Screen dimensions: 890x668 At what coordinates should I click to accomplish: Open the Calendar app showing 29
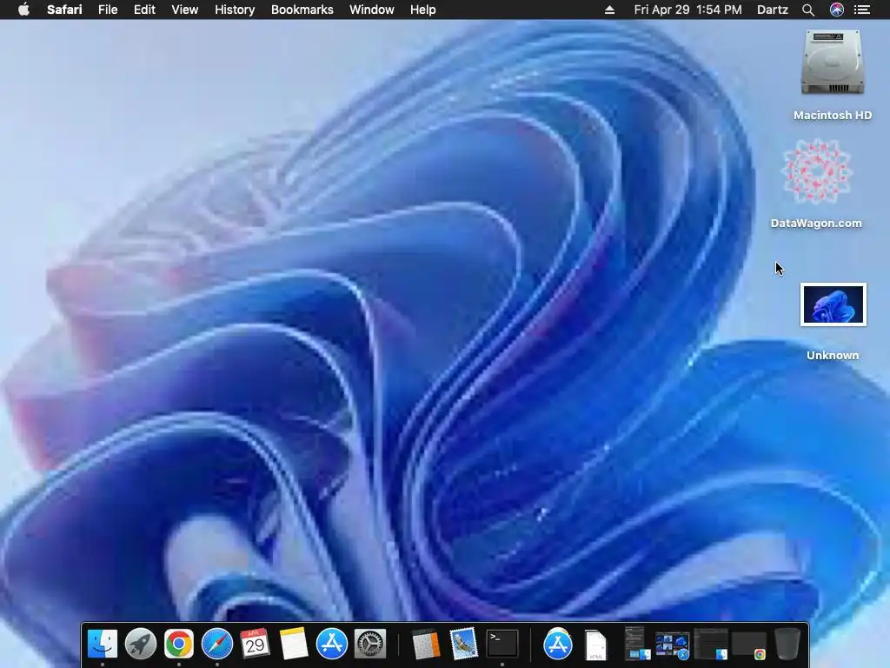click(x=255, y=644)
